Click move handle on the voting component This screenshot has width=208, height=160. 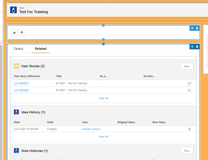(x=192, y=28)
